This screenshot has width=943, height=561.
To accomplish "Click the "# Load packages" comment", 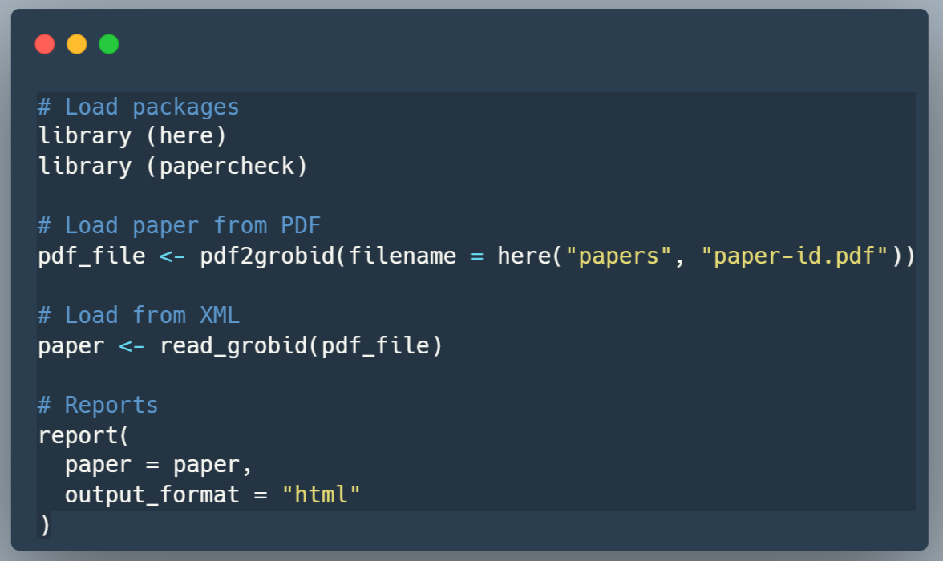I will click(139, 107).
